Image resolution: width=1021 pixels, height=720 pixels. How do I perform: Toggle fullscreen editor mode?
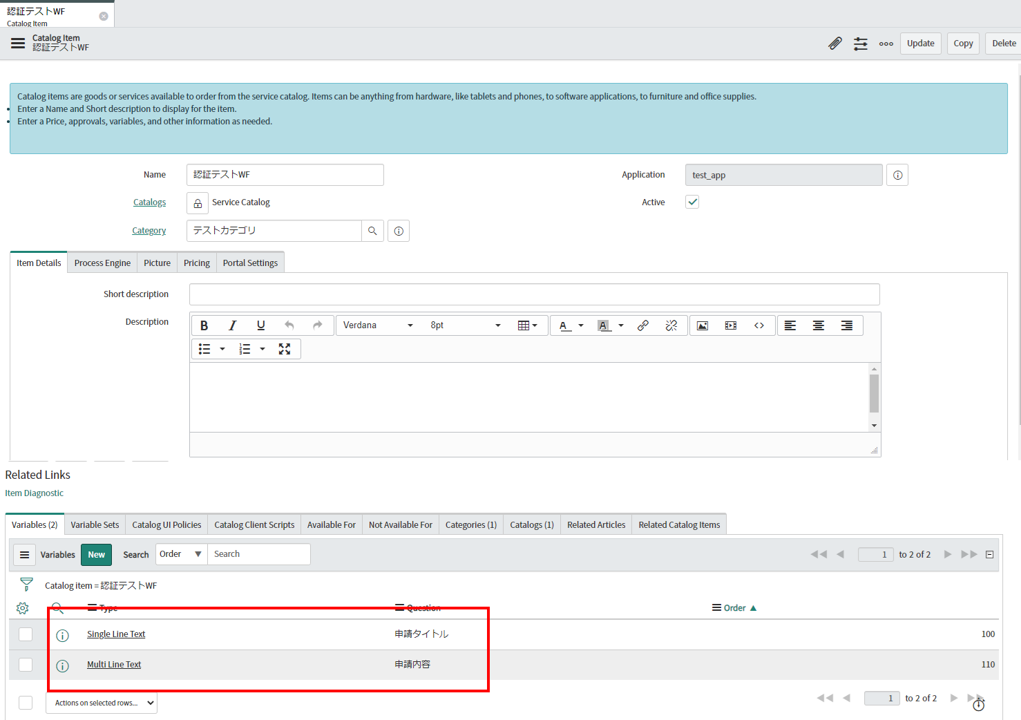point(285,349)
